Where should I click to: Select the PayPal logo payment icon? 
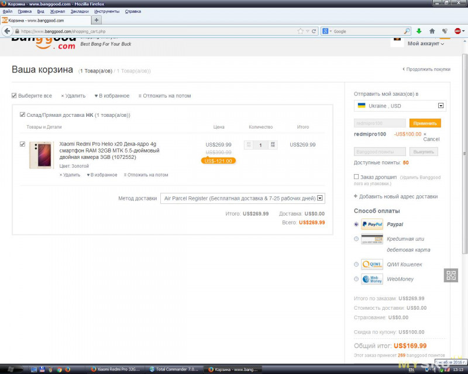[372, 224]
